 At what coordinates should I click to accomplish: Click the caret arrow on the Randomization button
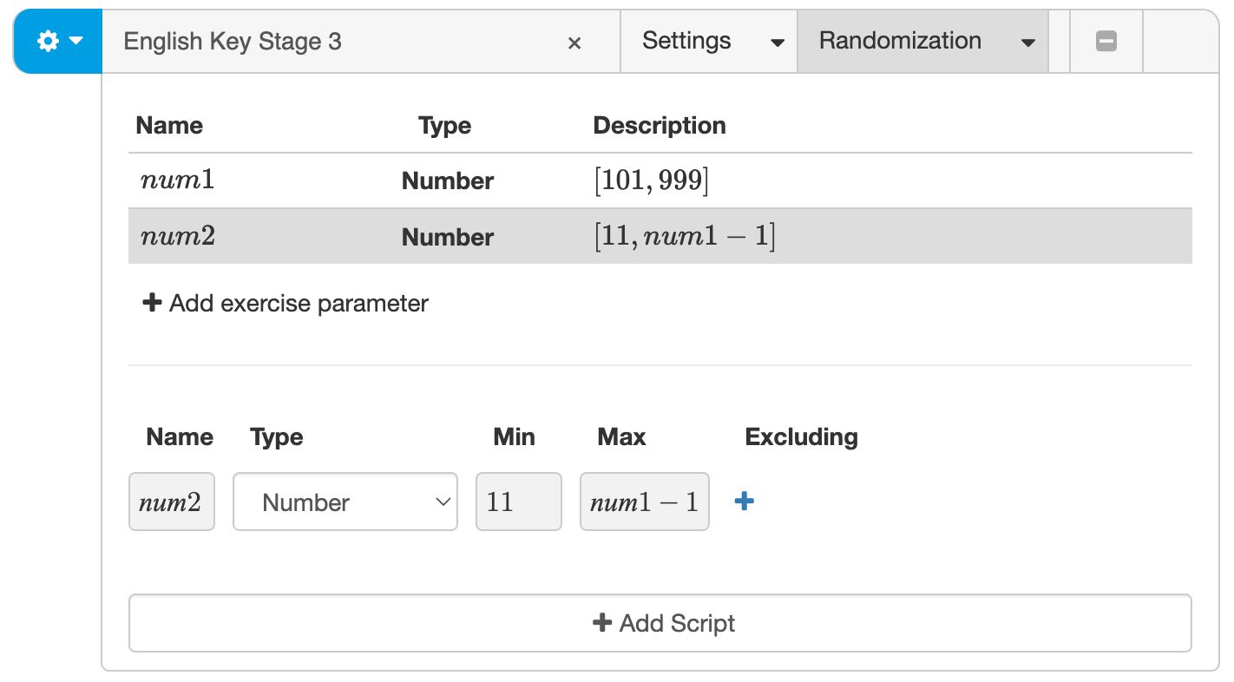click(1028, 41)
